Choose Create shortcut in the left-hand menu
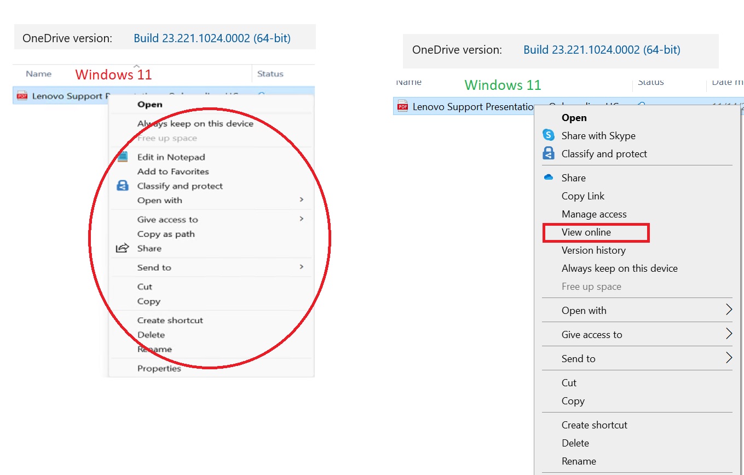Viewport: 744px width, 475px height. 170,320
